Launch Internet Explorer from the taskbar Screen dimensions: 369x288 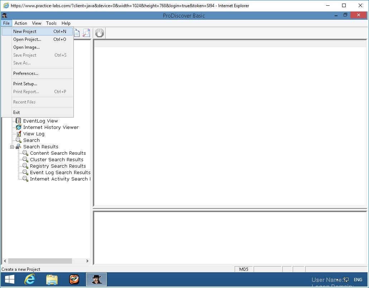[30, 279]
